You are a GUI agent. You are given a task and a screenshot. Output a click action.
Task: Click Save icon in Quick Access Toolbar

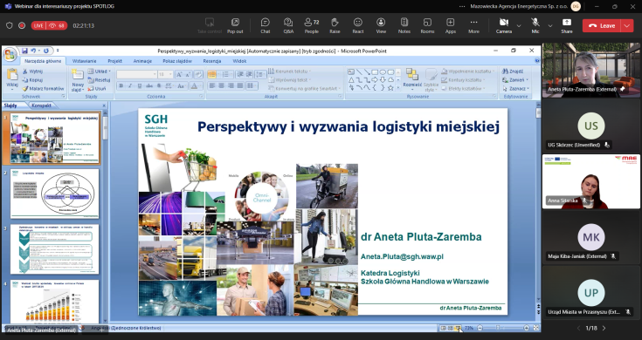click(24, 51)
